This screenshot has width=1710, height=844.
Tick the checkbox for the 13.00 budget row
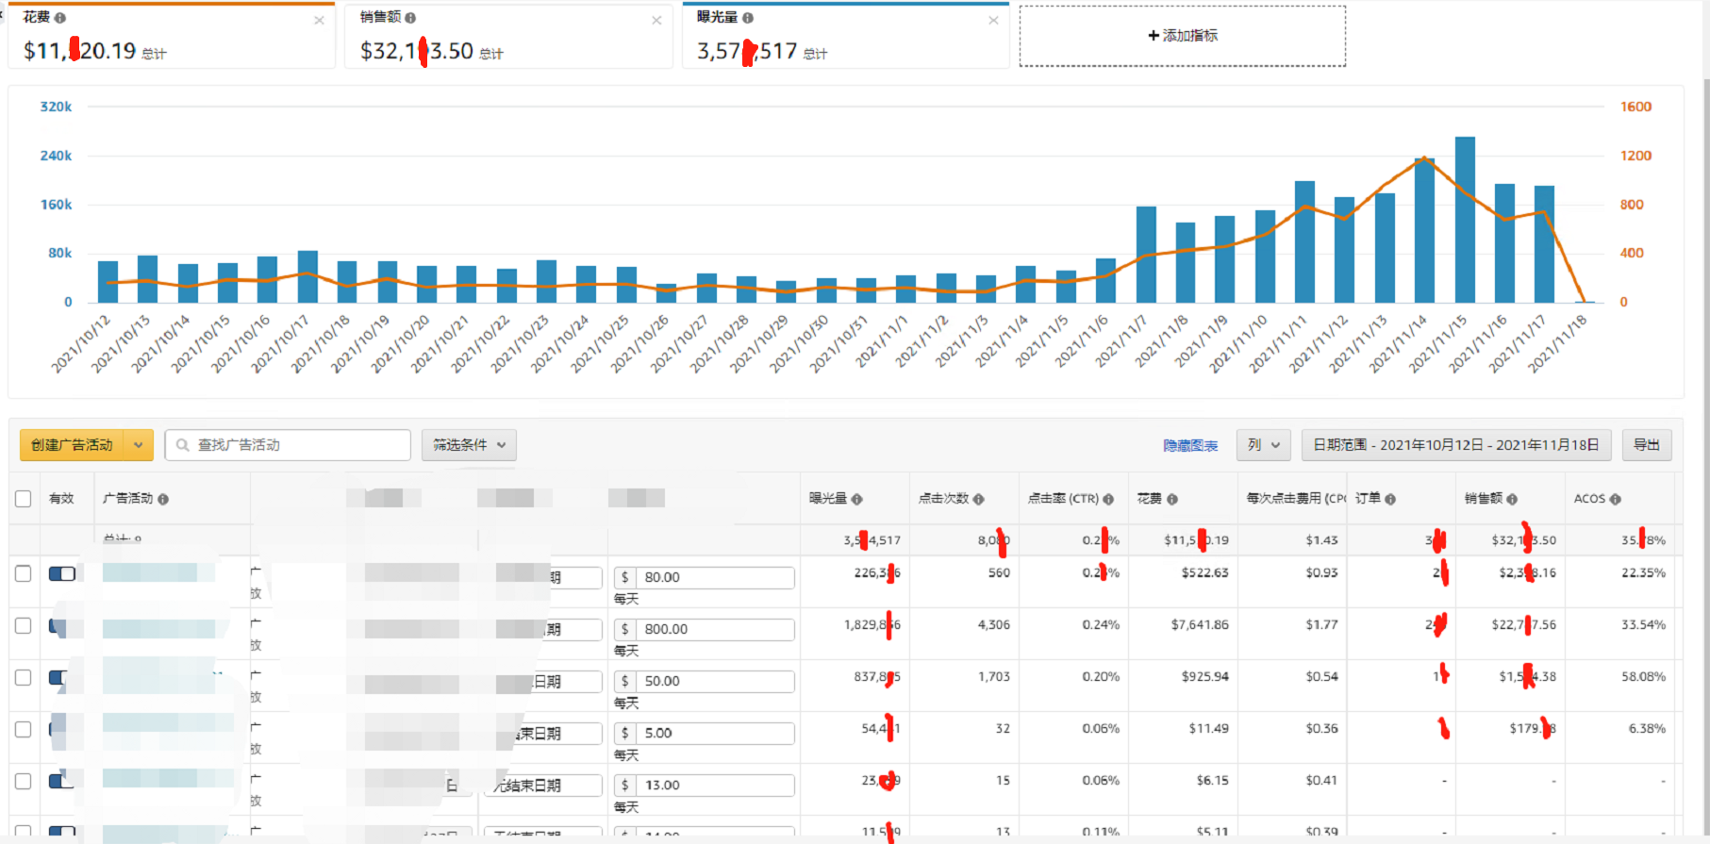click(x=24, y=781)
